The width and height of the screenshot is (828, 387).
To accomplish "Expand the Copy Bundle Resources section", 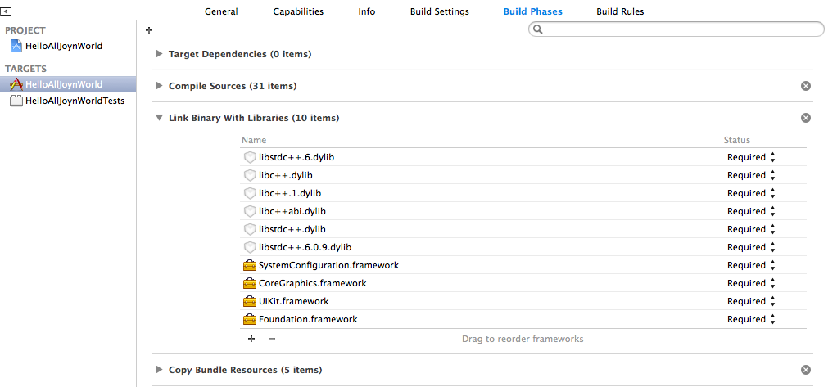I will click(x=159, y=370).
